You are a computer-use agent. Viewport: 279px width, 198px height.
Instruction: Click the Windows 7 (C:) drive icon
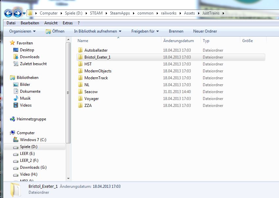[16, 139]
